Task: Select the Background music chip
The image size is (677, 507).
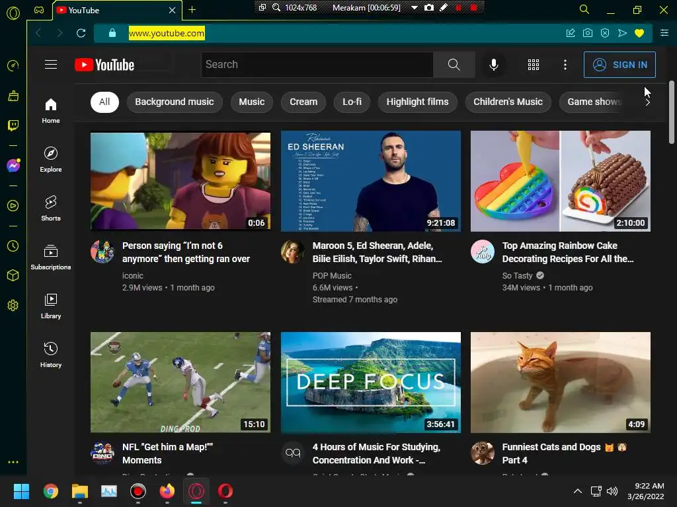Action: click(175, 102)
